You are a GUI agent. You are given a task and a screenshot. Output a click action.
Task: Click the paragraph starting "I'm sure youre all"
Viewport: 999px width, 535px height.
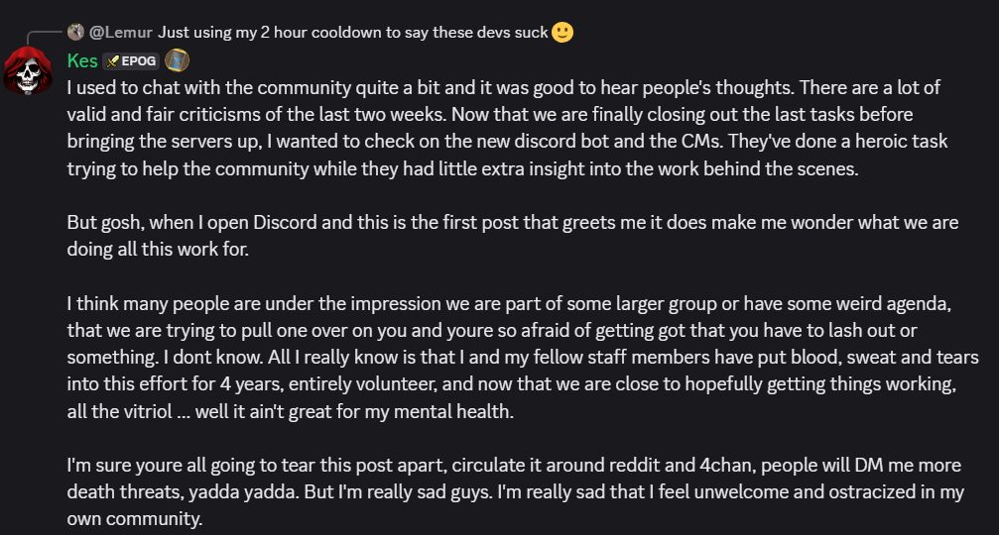pos(516,491)
